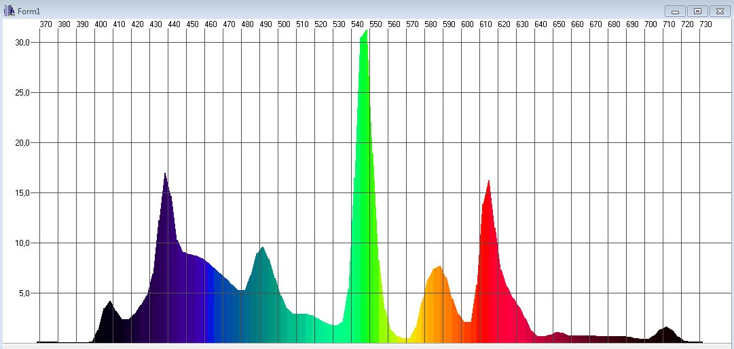Click the 5,0 y-axis label
Image resolution: width=734 pixels, height=349 pixels.
tap(24, 293)
